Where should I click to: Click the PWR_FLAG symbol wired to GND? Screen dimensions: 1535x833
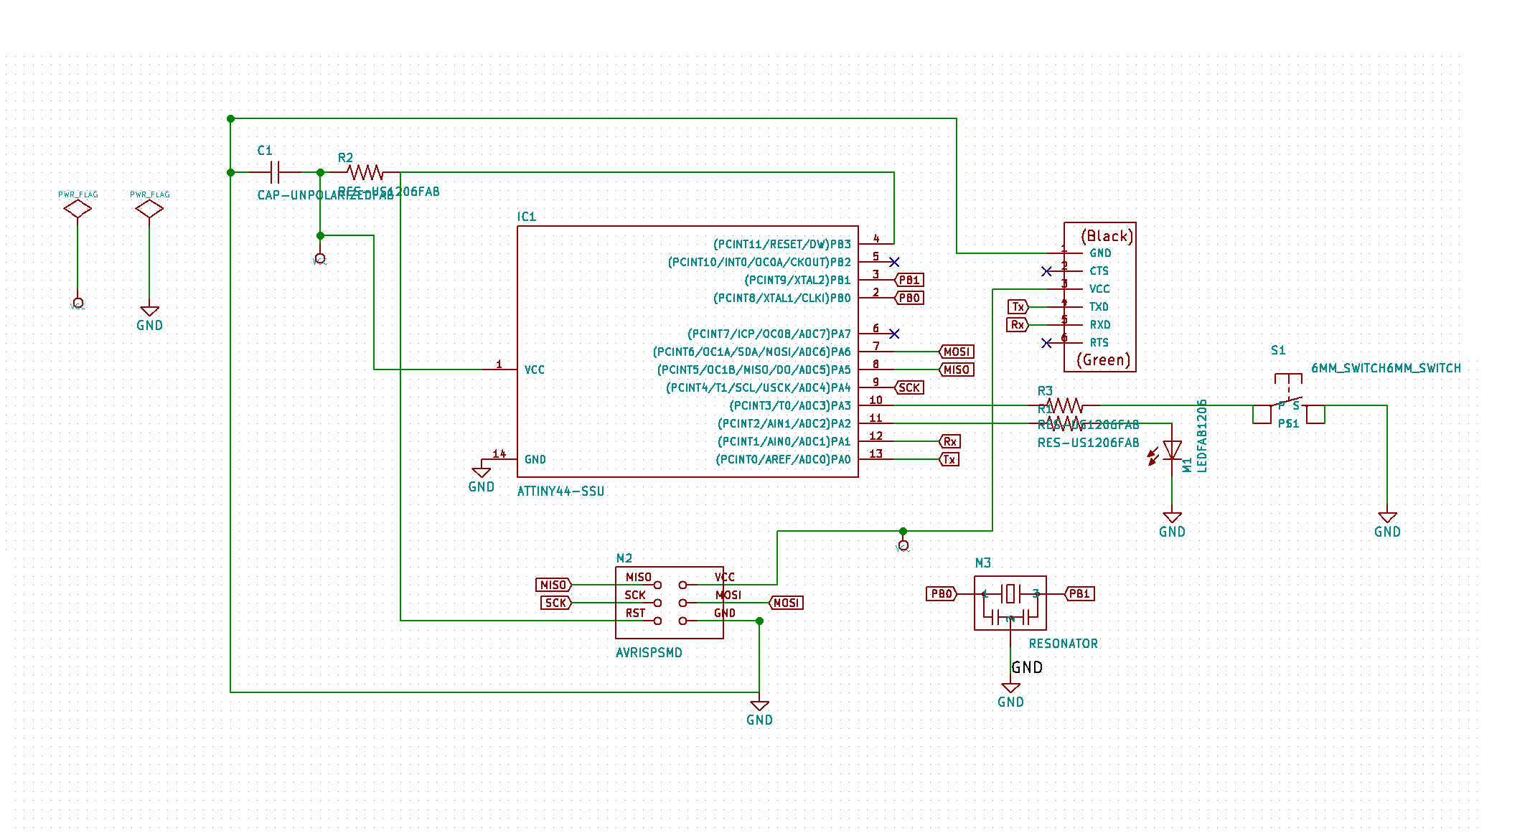[149, 209]
